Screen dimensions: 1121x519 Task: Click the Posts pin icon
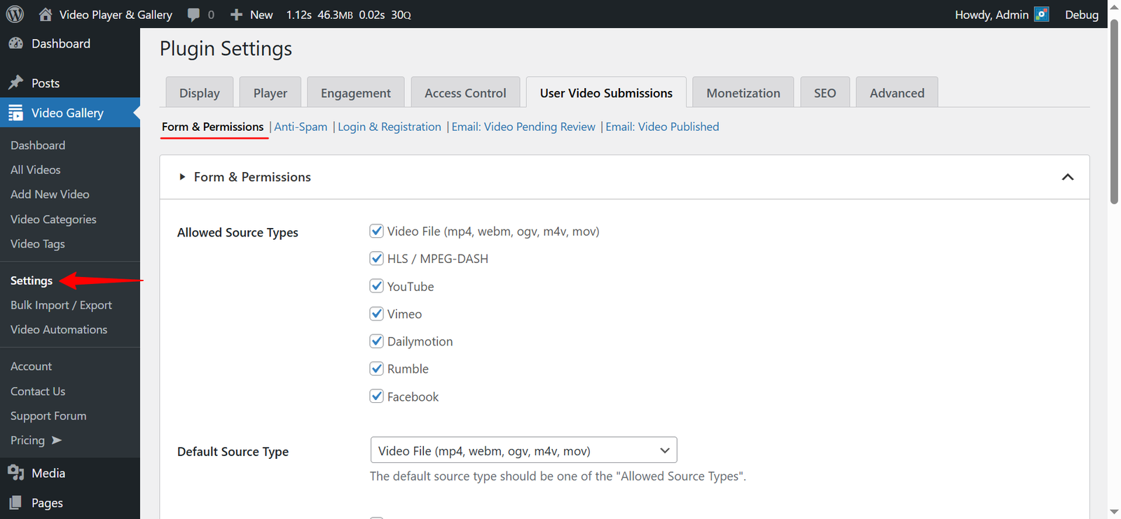15,83
